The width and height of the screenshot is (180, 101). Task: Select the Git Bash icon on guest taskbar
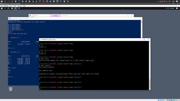pyautogui.click(x=15, y=8)
